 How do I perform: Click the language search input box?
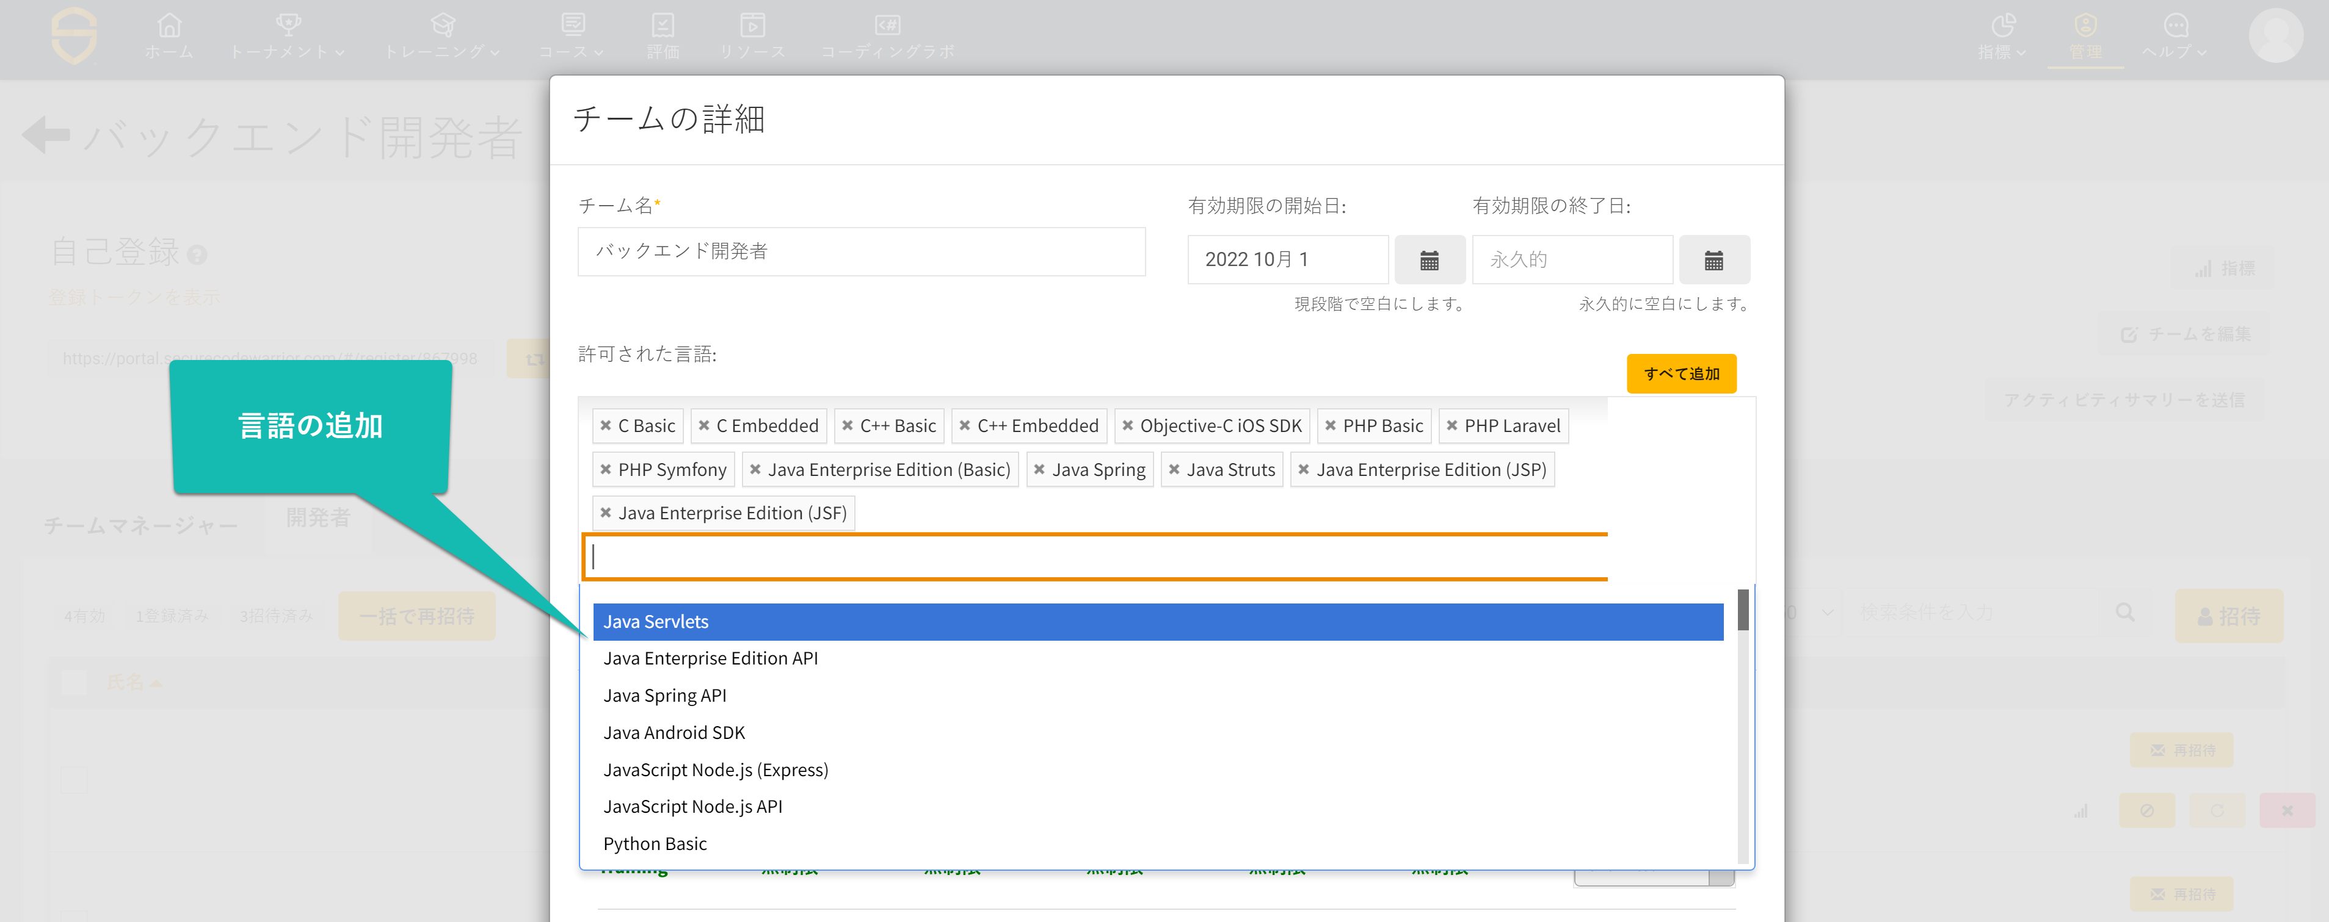pos(1095,556)
